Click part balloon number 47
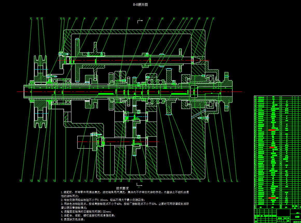 tap(213, 18)
